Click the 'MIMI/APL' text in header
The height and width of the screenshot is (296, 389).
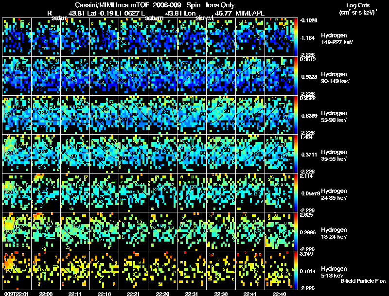point(250,13)
